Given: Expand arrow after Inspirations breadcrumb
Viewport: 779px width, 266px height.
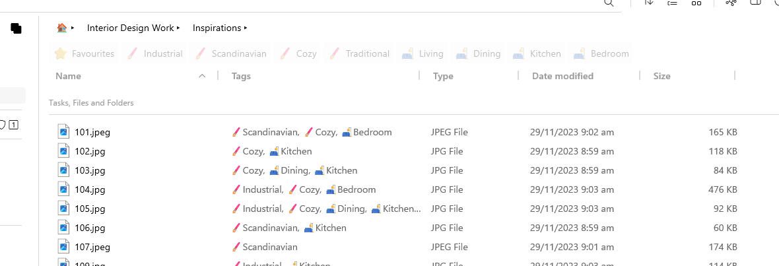Looking at the screenshot, I should tap(246, 28).
